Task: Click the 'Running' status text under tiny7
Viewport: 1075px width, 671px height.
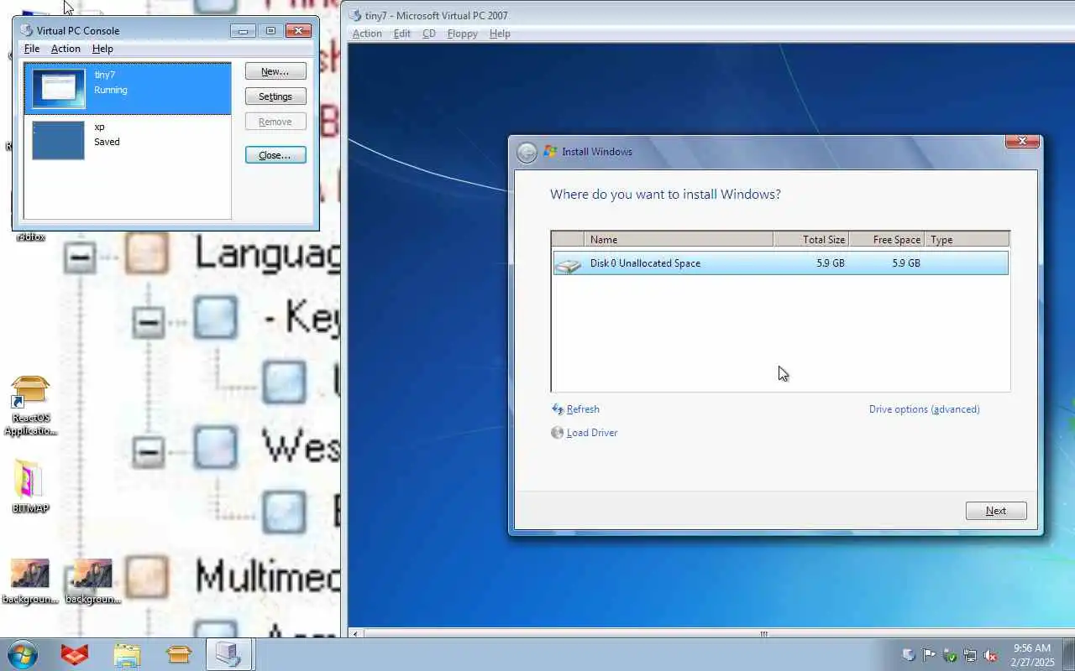Action: tap(111, 90)
